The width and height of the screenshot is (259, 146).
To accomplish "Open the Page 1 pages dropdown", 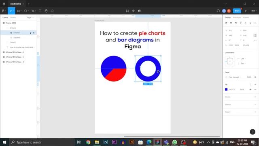I will pos(30,17).
